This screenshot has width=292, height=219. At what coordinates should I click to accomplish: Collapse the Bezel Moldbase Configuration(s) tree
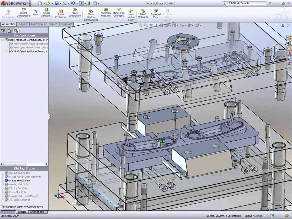pos(2,40)
